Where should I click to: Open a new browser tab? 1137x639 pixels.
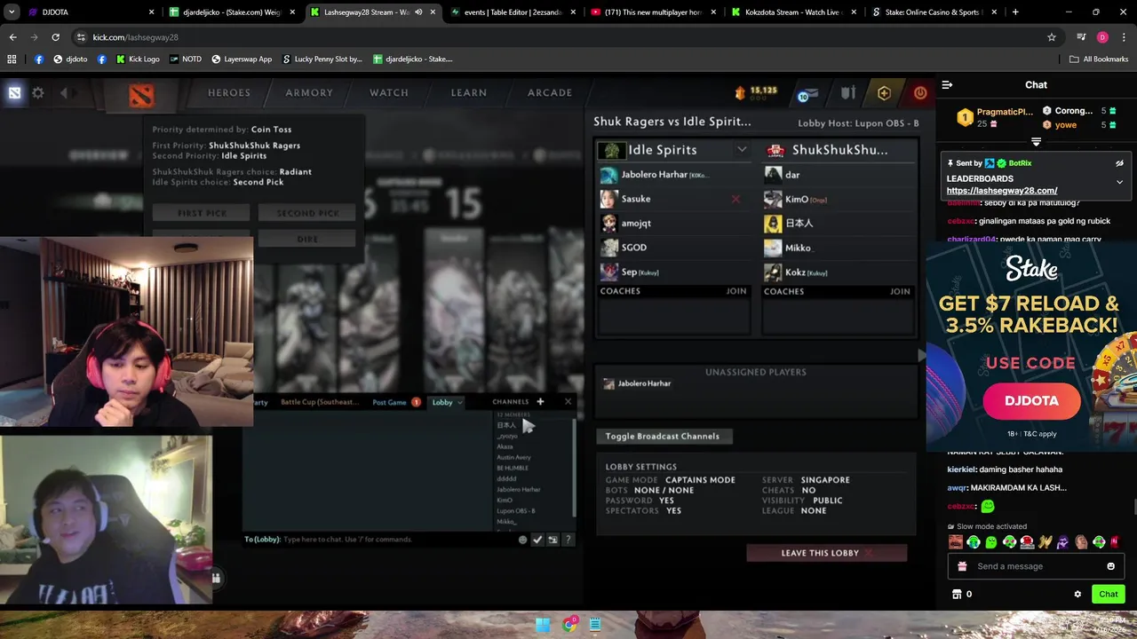click(x=1015, y=12)
